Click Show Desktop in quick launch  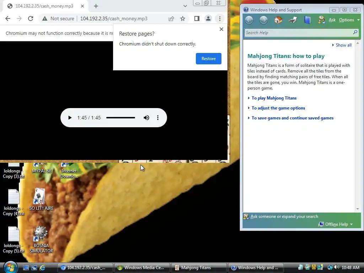(26, 268)
